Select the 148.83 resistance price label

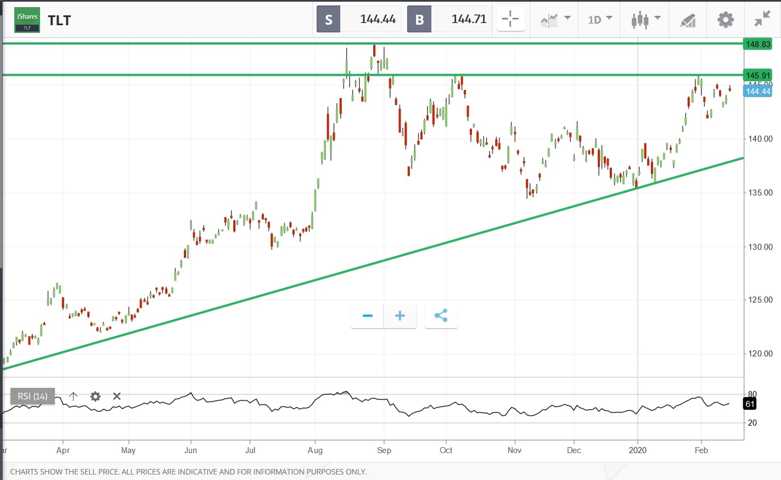757,44
